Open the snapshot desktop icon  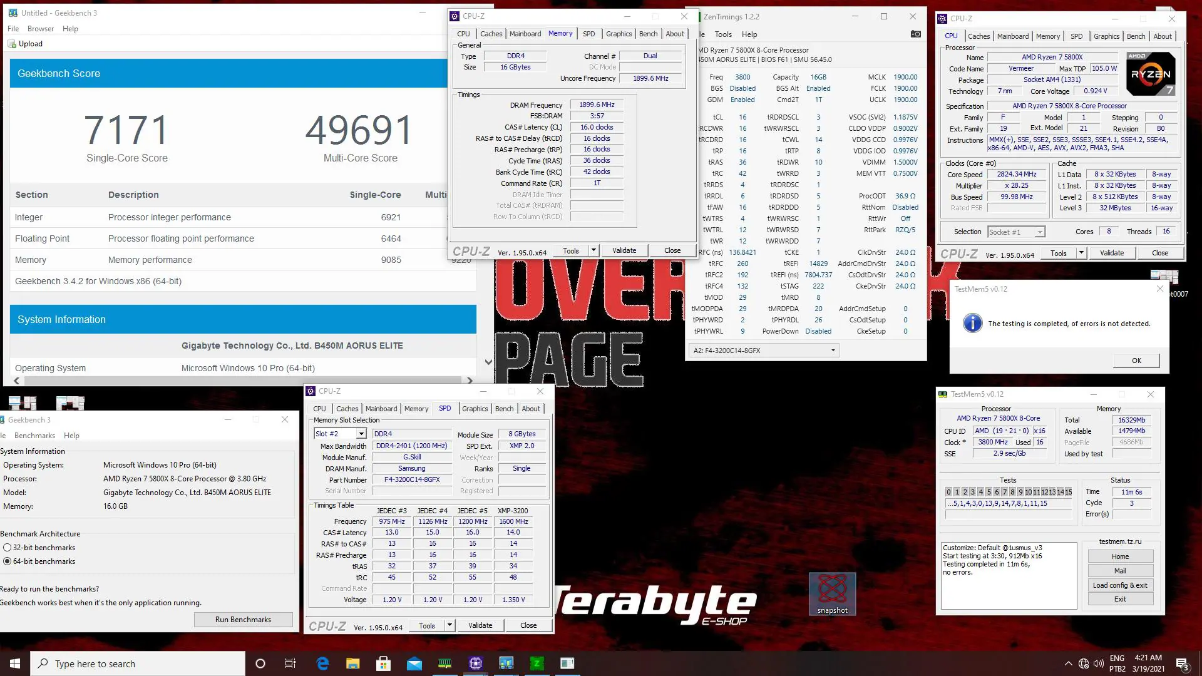pyautogui.click(x=832, y=593)
